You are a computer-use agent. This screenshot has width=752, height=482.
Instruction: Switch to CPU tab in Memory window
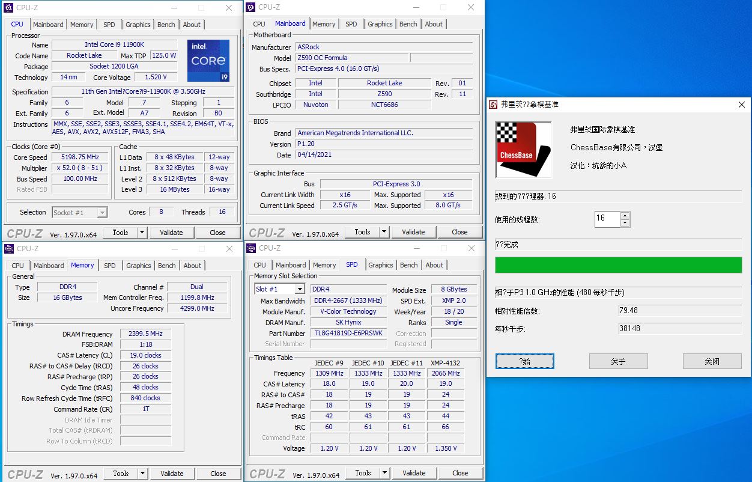pos(18,266)
